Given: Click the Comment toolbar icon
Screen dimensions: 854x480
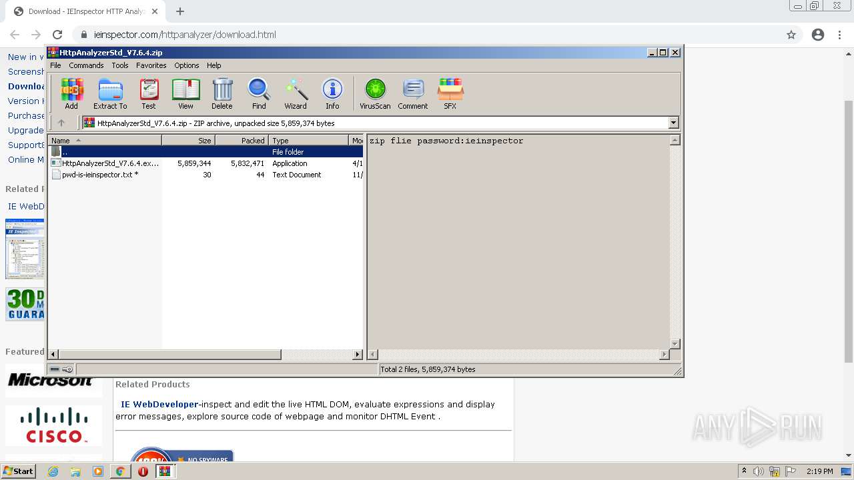Looking at the screenshot, I should [413, 93].
